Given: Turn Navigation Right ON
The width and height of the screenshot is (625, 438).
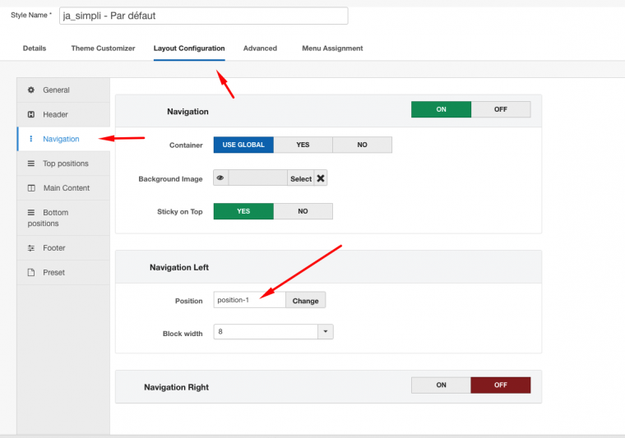Looking at the screenshot, I should 441,385.
